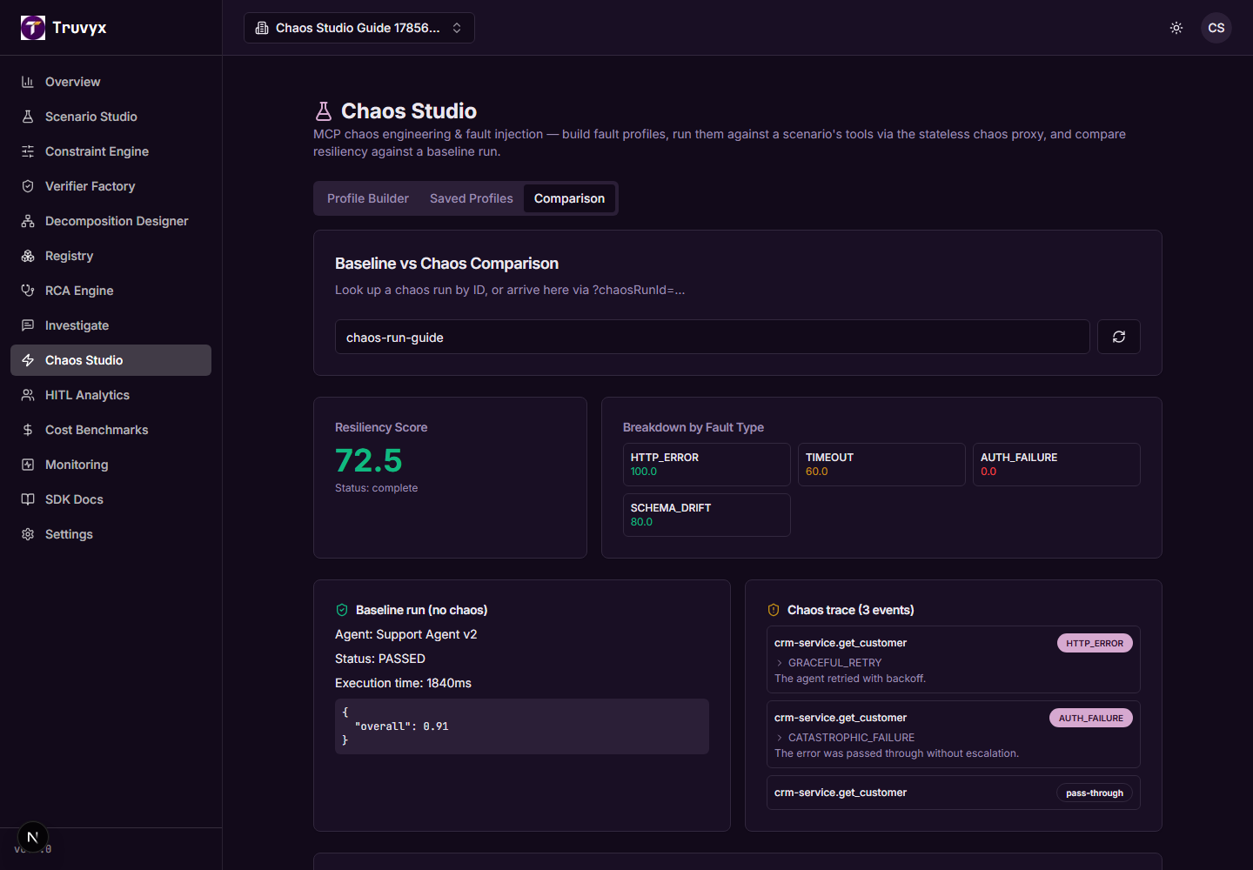Screen dimensions: 1253x870
Task: Click the pass-through badge in chaos trace
Action: (1095, 793)
